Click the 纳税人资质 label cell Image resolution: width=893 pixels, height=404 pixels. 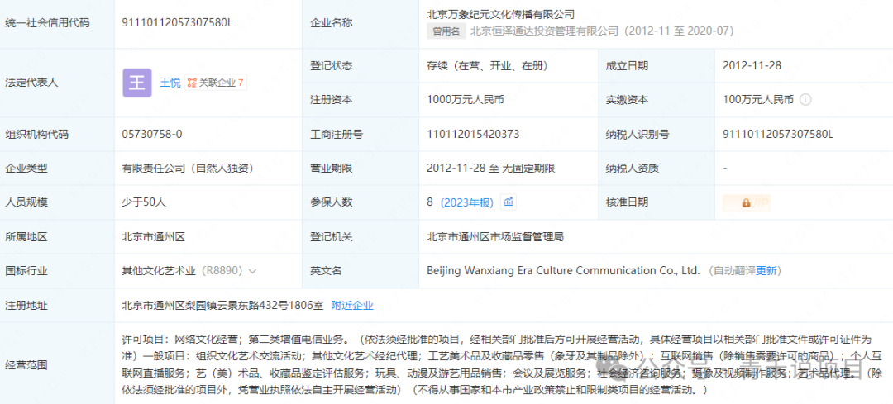(657, 169)
